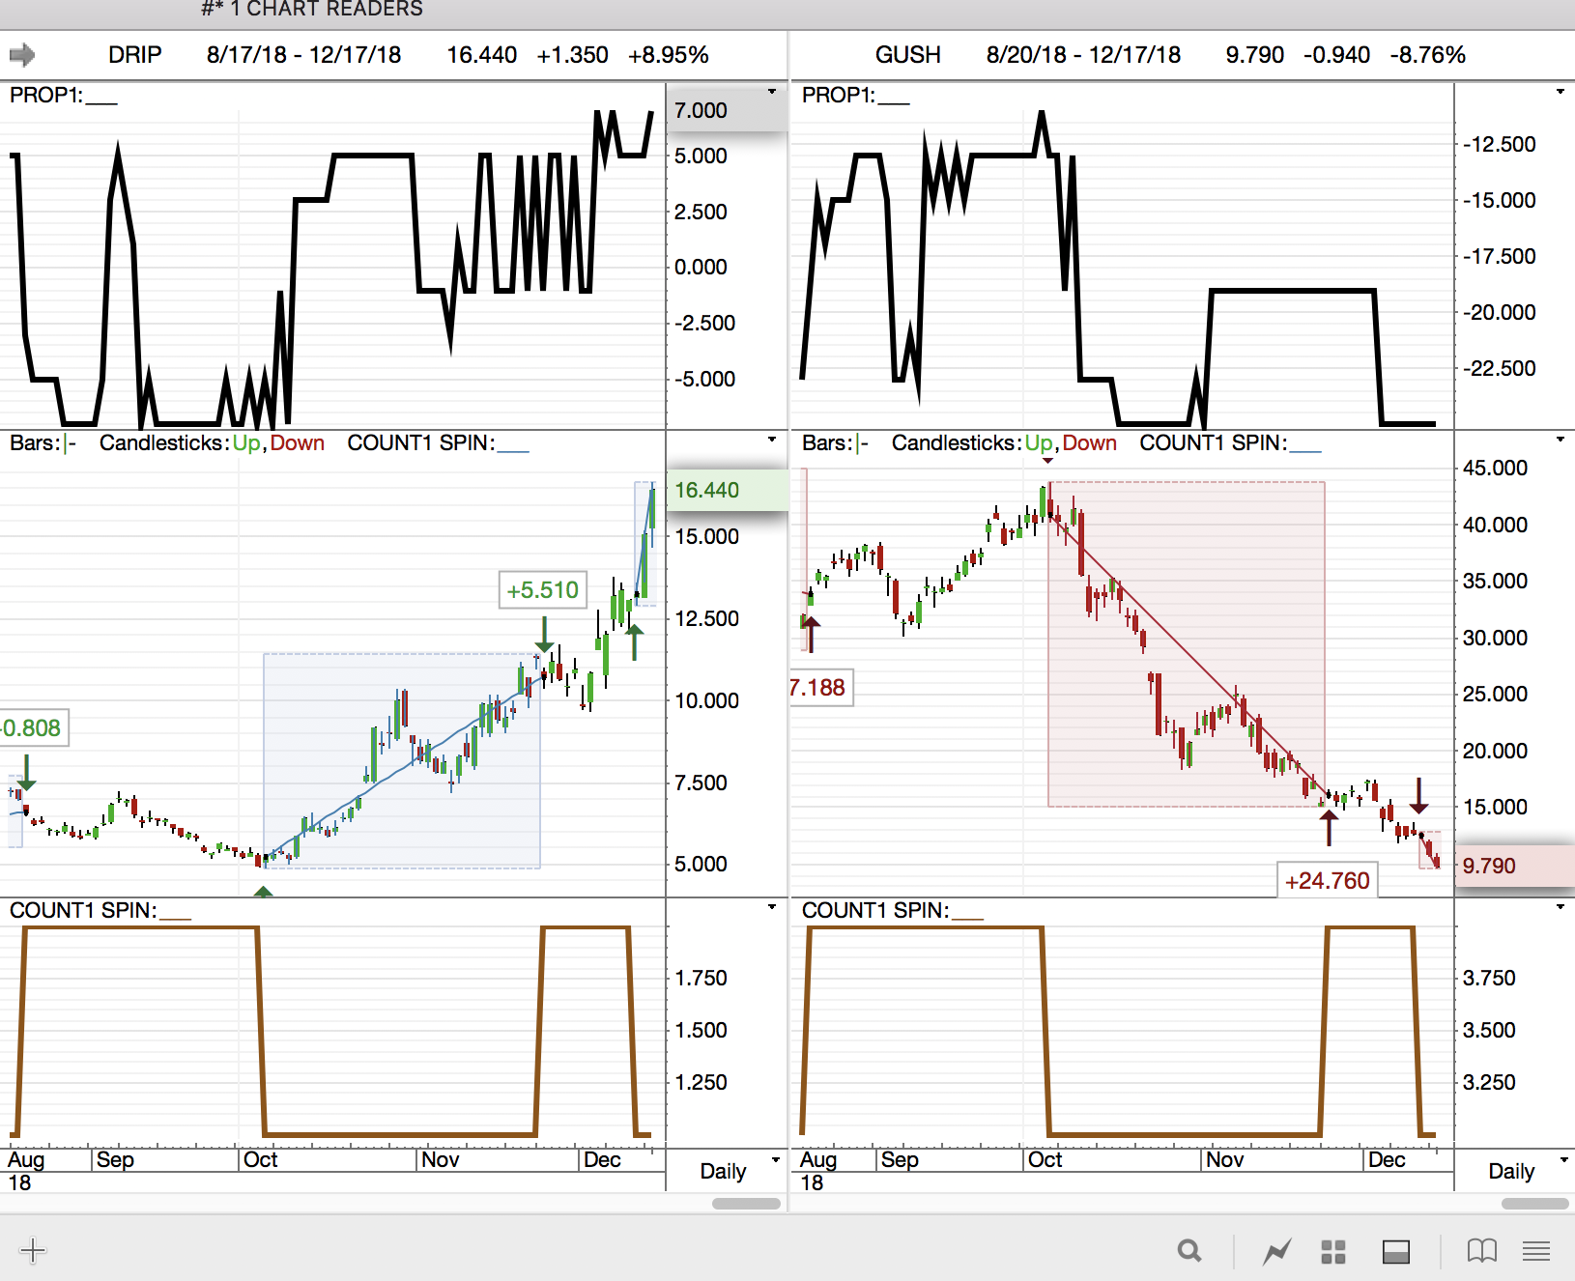Image resolution: width=1575 pixels, height=1281 pixels.
Task: Select the '#* 1 CHart READERS' window title tab
Action: click(311, 10)
